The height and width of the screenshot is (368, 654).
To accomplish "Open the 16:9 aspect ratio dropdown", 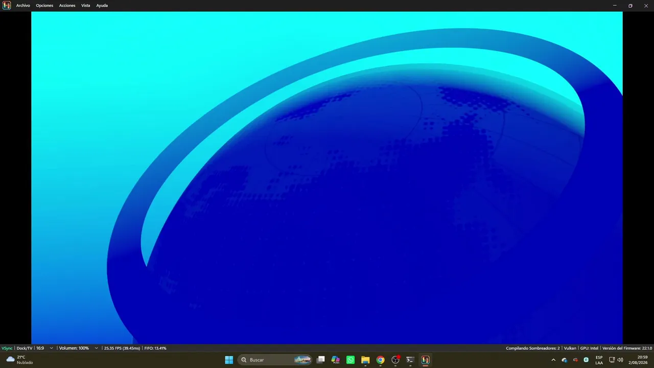I will coord(44,348).
